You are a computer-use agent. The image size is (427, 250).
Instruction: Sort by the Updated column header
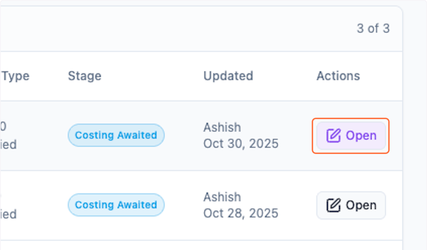(x=228, y=76)
